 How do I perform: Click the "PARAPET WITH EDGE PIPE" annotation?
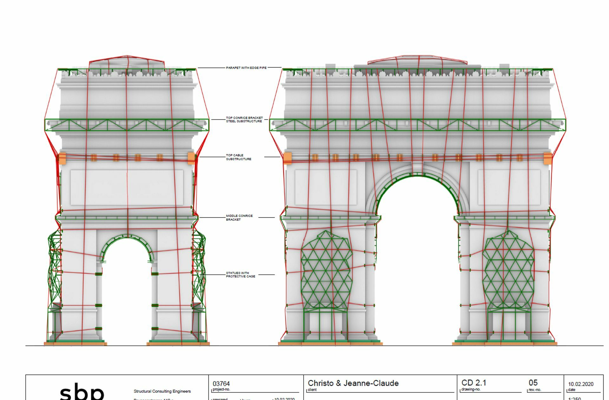[246, 68]
